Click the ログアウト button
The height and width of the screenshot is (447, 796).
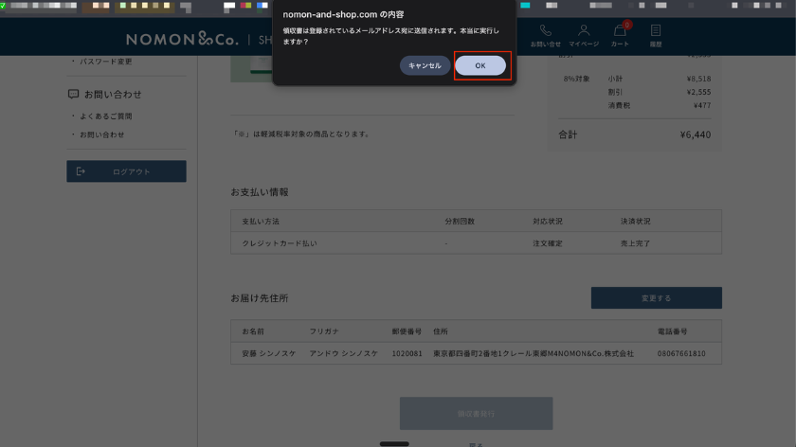click(126, 171)
